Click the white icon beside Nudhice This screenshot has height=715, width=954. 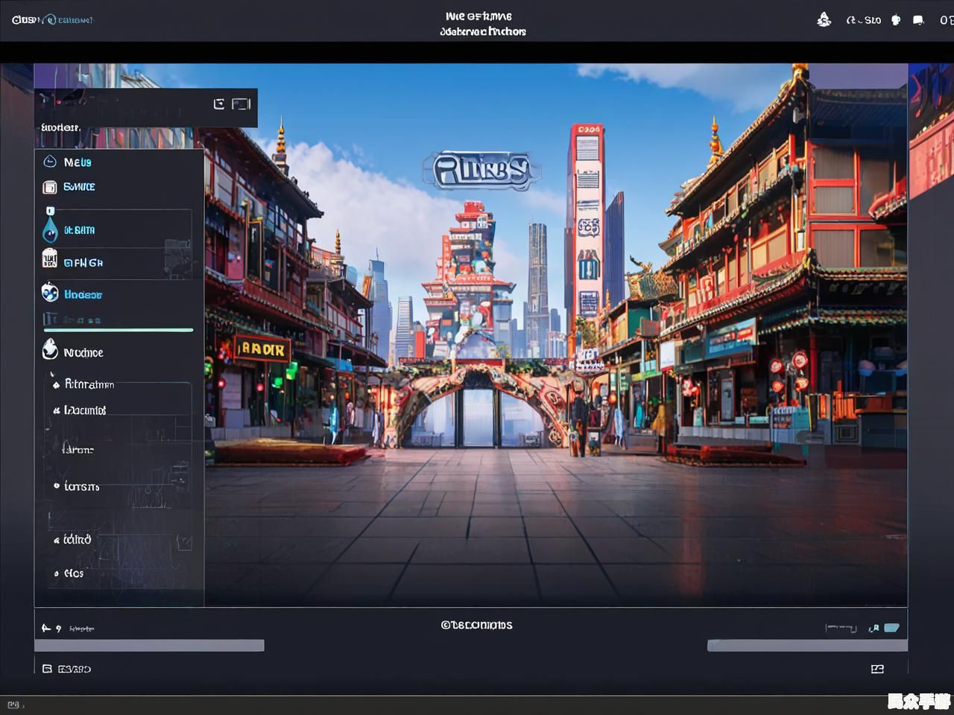[x=50, y=349]
